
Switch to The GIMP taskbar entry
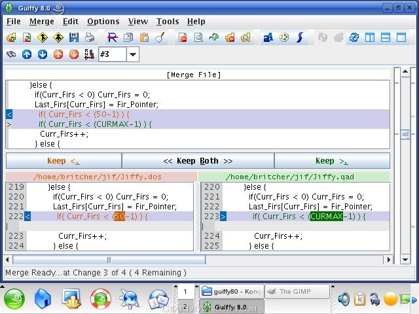click(x=297, y=291)
